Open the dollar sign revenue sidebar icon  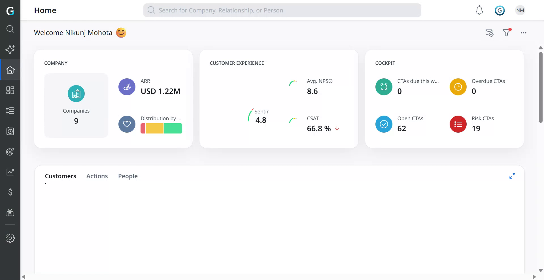(x=10, y=192)
